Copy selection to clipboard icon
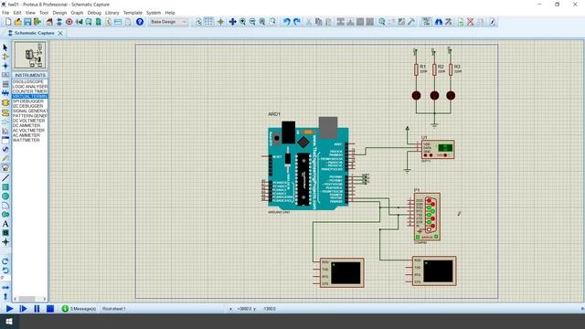The image size is (585, 329). coord(319,22)
